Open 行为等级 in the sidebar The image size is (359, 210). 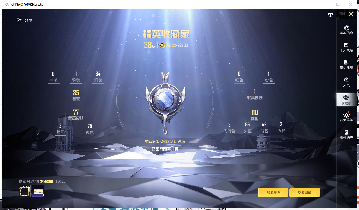pyautogui.click(x=346, y=117)
